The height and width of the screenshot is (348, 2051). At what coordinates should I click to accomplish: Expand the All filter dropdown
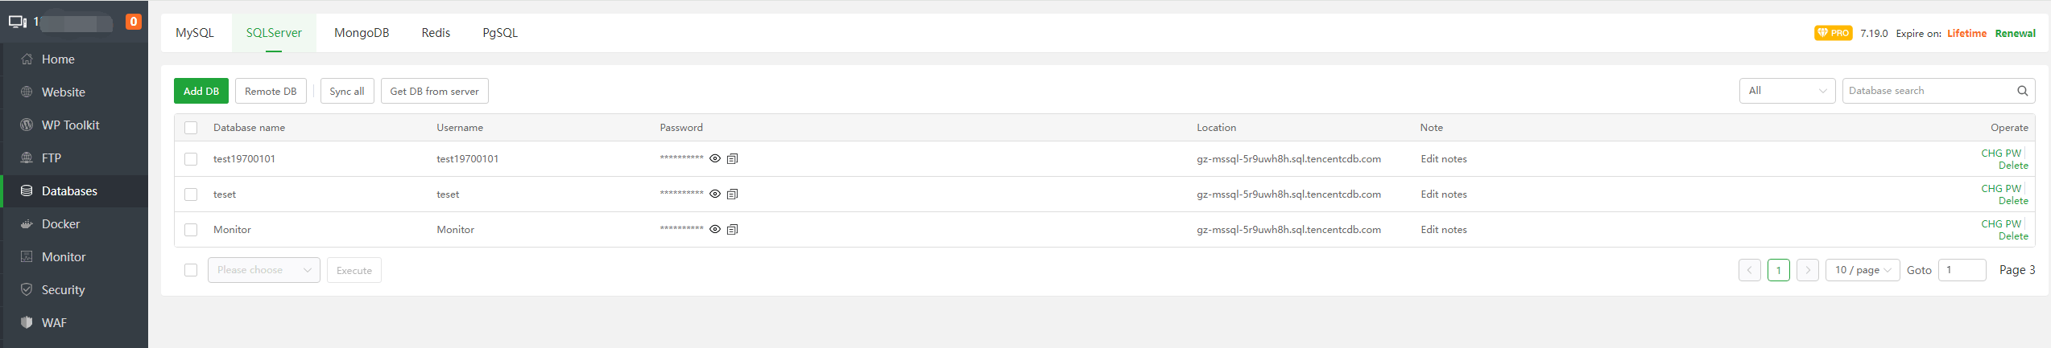[1786, 91]
